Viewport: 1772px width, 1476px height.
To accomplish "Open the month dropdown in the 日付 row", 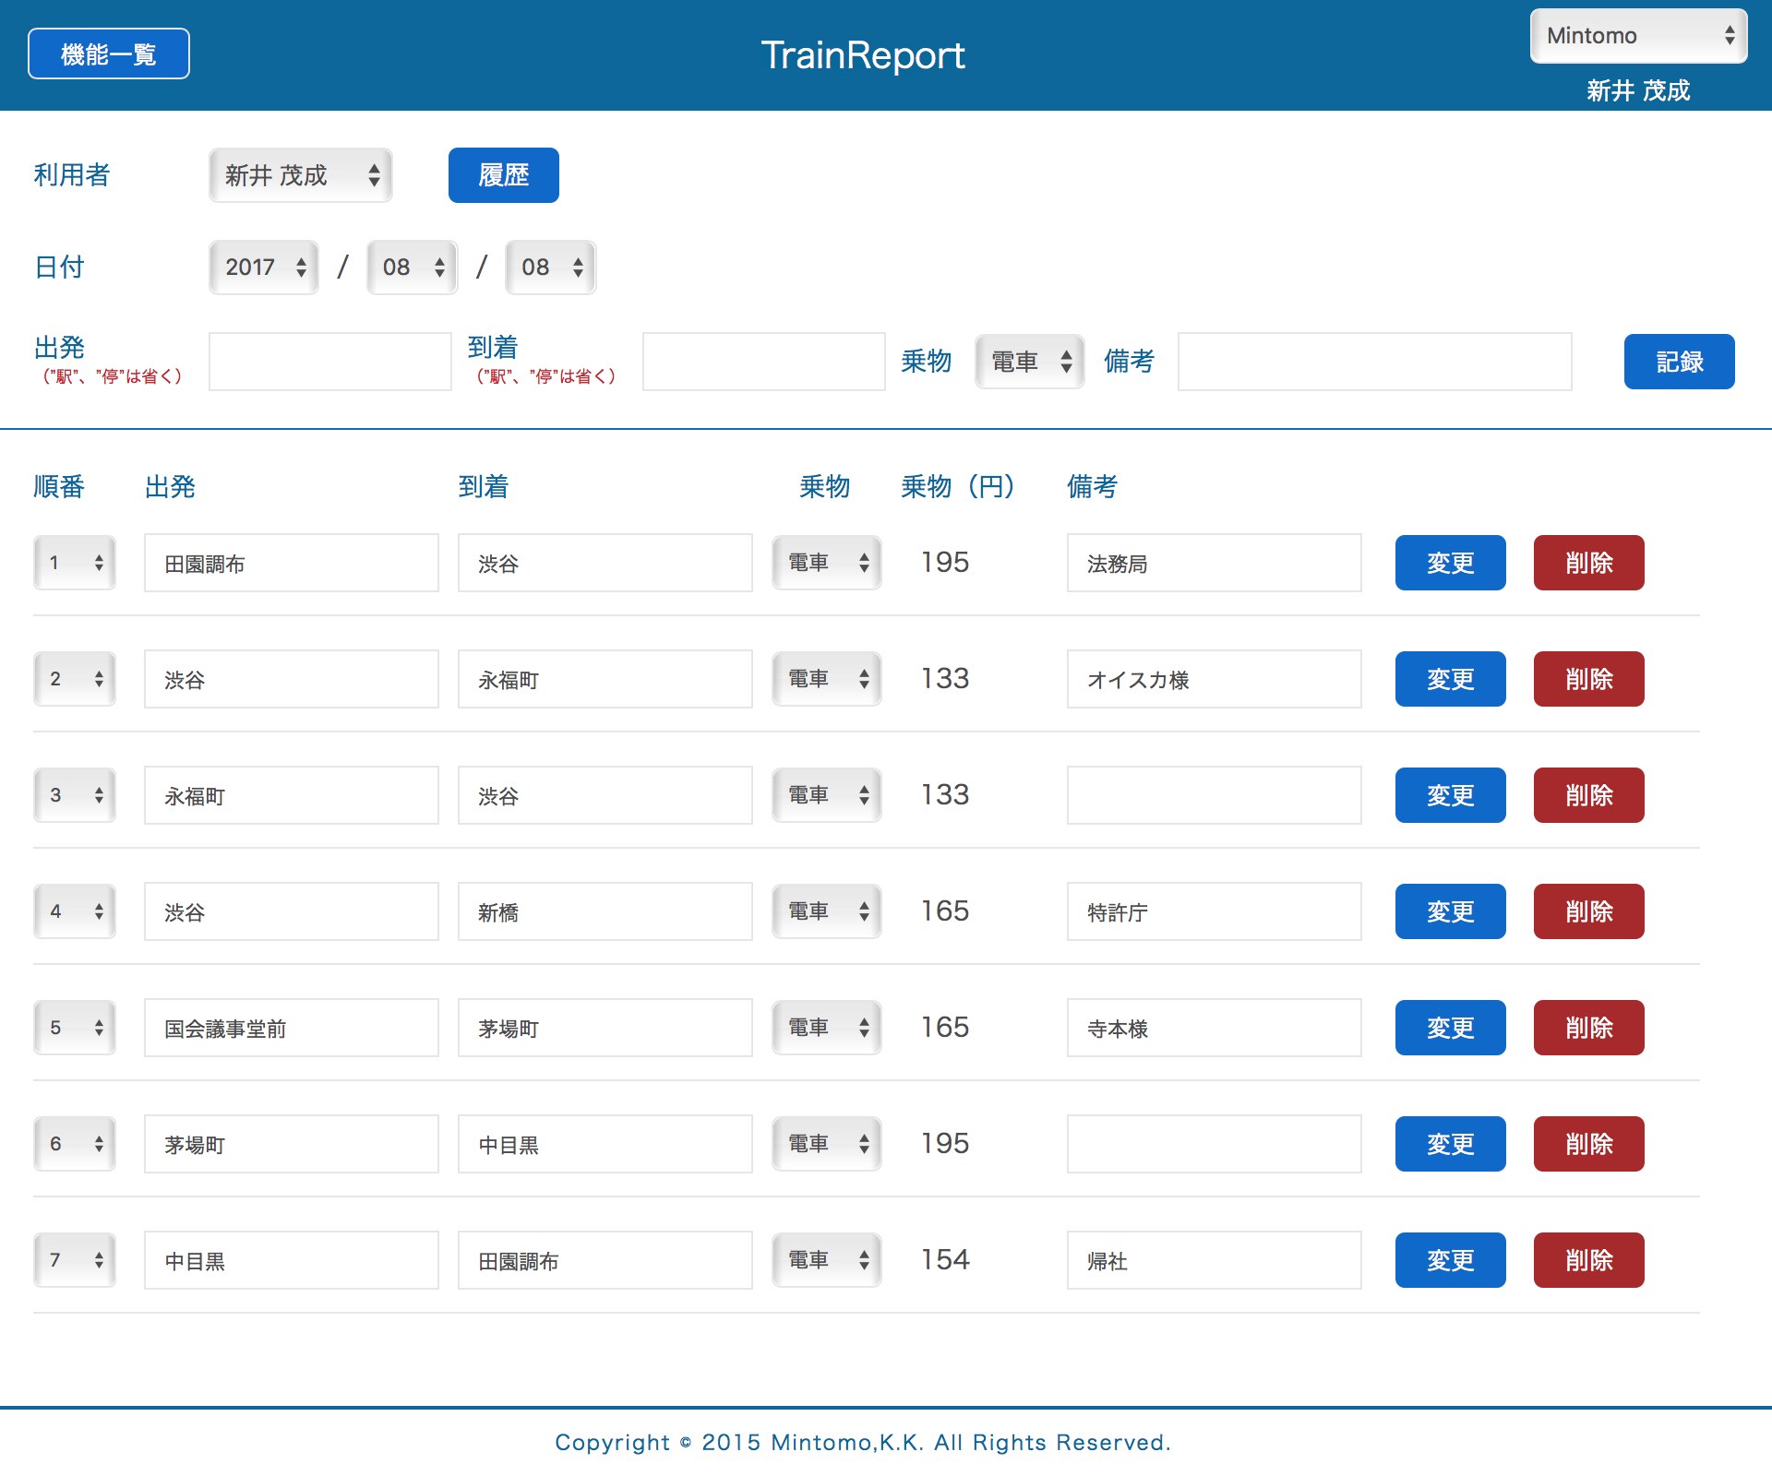I will (412, 267).
